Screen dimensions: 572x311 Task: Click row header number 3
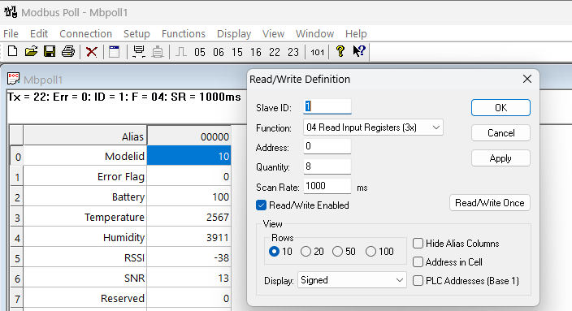click(17, 218)
